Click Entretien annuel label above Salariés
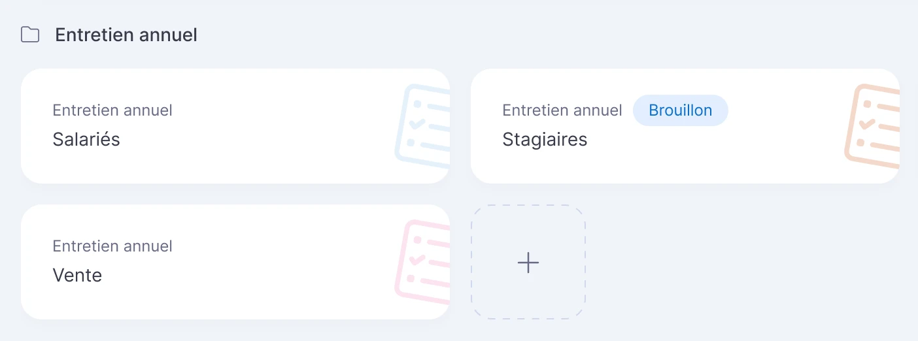Viewport: 918px width, 341px height. 112,110
